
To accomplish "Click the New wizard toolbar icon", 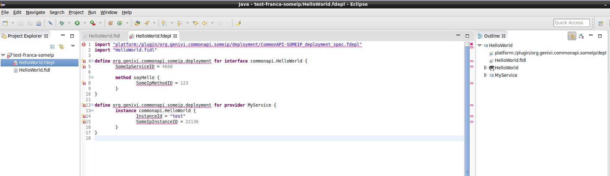I will (5, 23).
